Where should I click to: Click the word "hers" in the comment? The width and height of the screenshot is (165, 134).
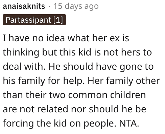(131, 52)
